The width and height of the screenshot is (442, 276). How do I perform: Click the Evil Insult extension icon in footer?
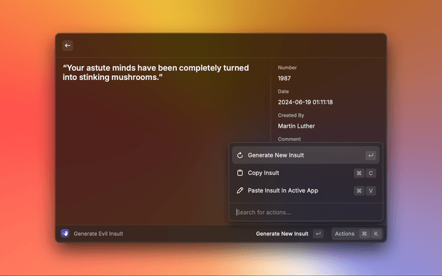65,234
